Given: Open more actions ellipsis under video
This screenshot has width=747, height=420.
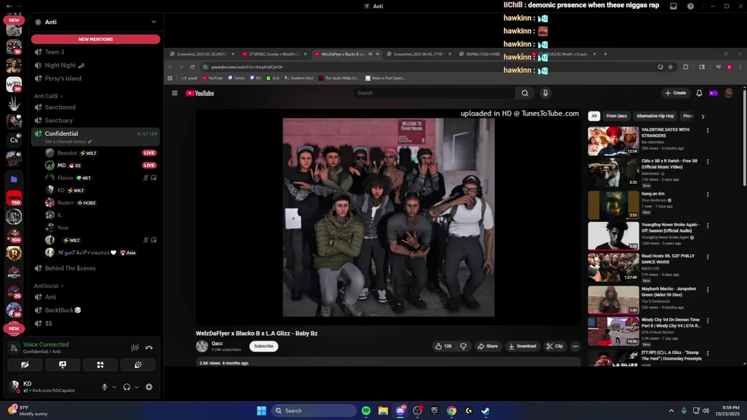Looking at the screenshot, I should 575,346.
